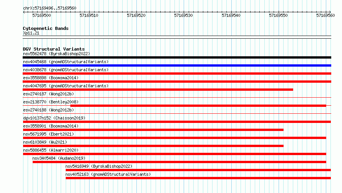342x193 pixels.
Task: Select the red esv2138770 variant bar
Action: 198,106
